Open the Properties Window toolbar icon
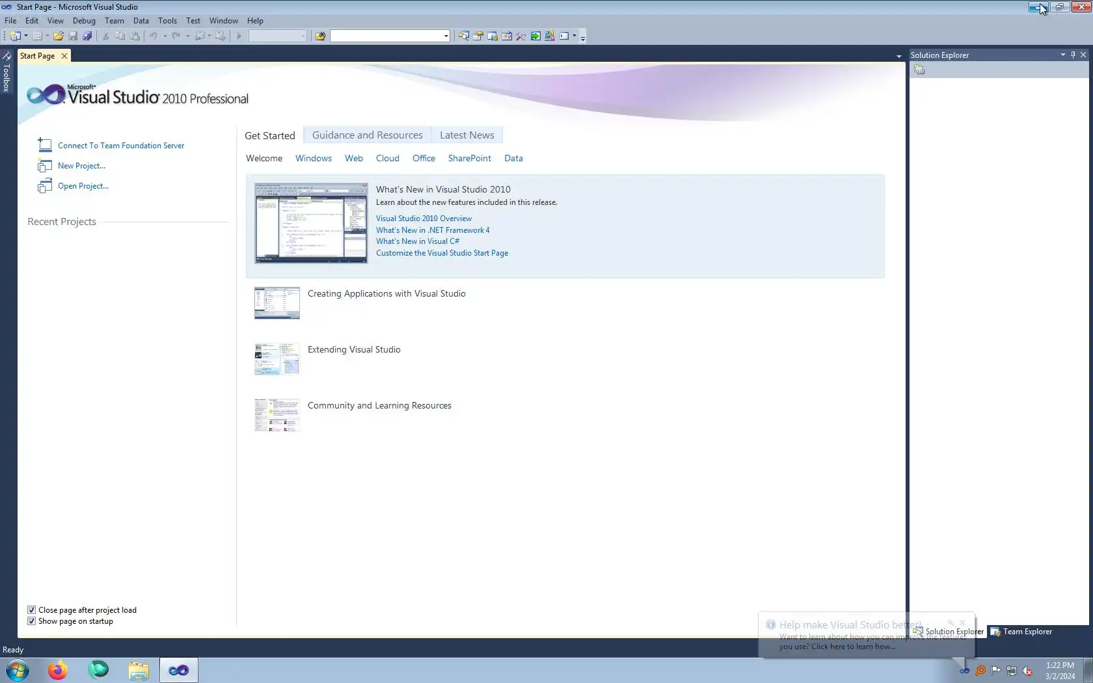Screen dimensions: 1093x683 click(478, 36)
